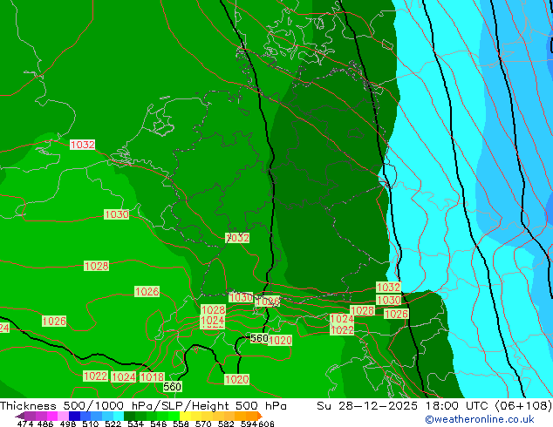553x427 pixels.
Task: Click the legend value 558
Action: click(x=181, y=424)
